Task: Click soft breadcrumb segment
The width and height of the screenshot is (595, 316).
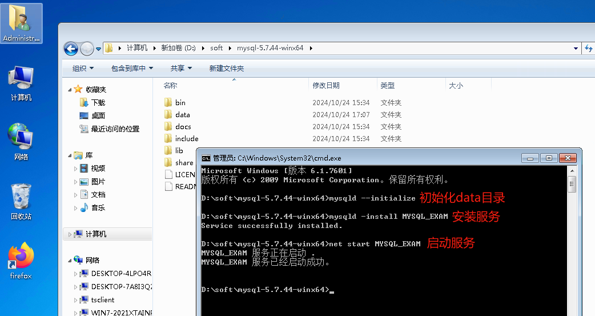Action: [216, 48]
